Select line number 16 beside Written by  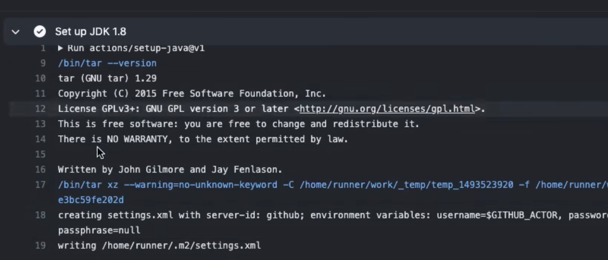[x=41, y=170]
